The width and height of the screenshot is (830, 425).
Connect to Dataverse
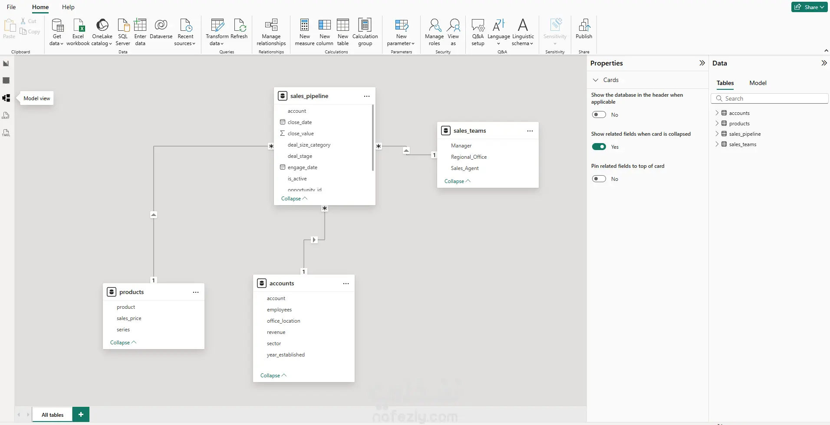pyautogui.click(x=161, y=29)
